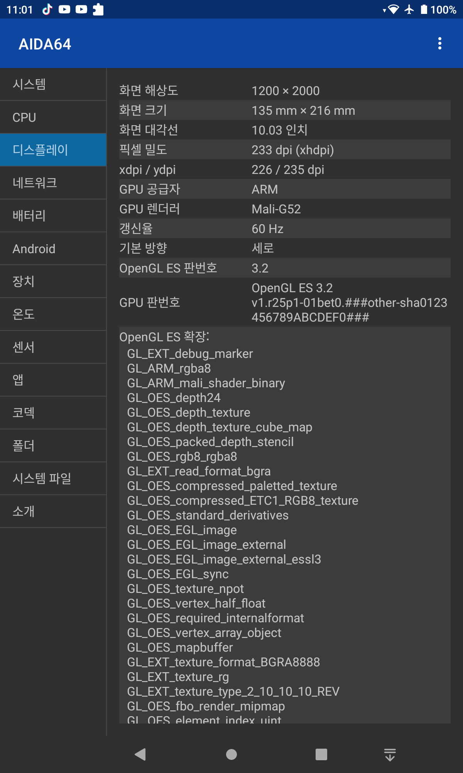
Task: Select the 디스플레이 section
Action: [53, 150]
